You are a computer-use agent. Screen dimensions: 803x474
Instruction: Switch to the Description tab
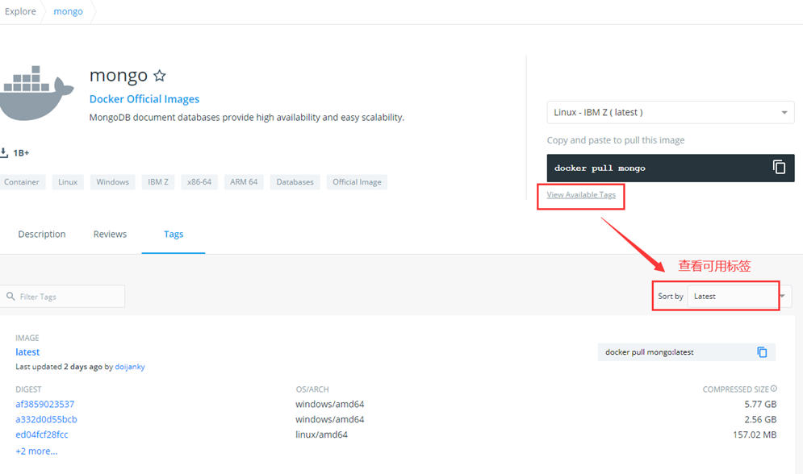(42, 235)
